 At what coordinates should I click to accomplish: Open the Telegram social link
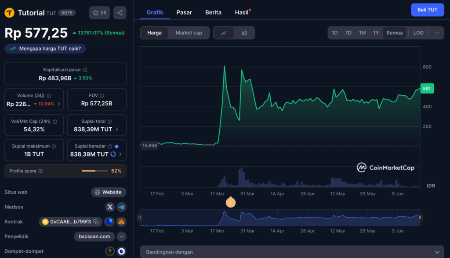[x=121, y=207]
